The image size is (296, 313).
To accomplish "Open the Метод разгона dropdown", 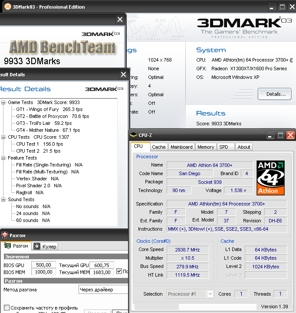I will [x=103, y=290].
